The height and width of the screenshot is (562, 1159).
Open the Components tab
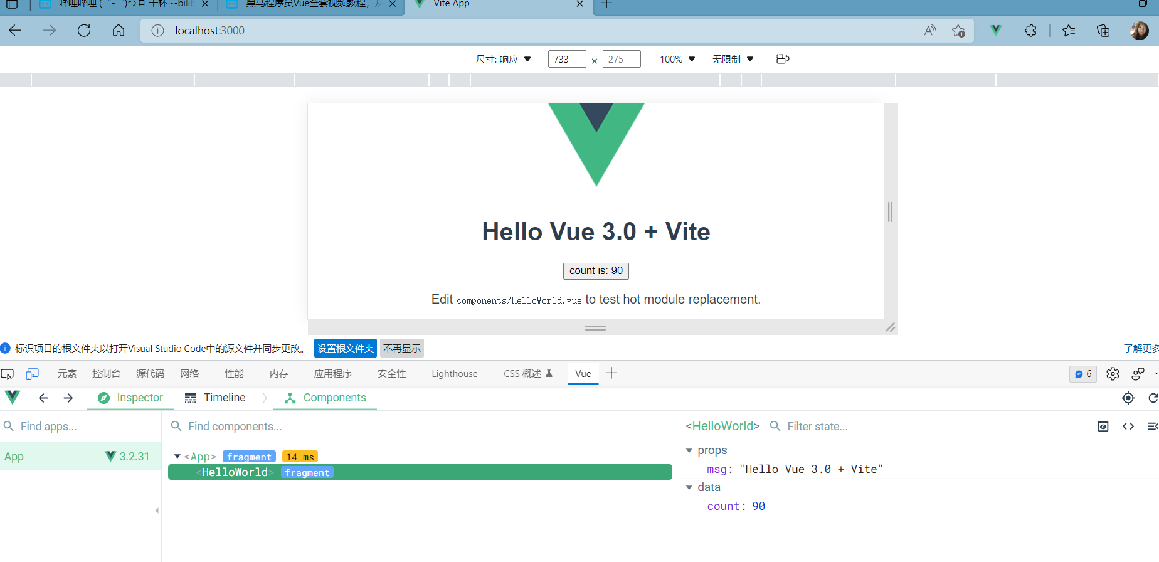(x=325, y=398)
